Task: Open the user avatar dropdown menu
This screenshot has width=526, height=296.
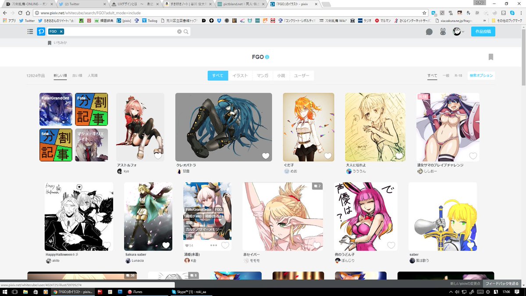Action: [x=458, y=32]
